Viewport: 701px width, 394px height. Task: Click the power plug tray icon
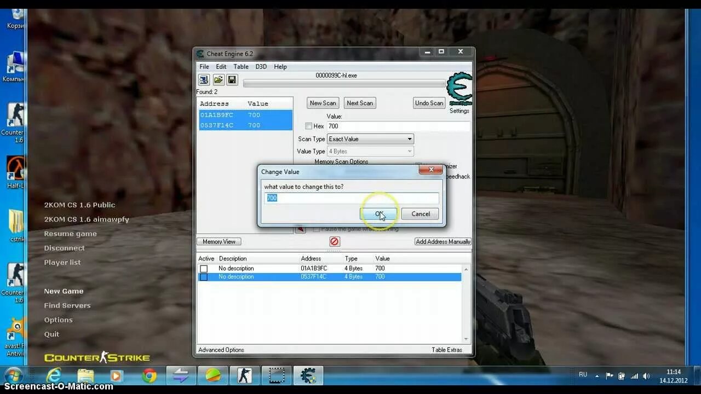point(622,376)
